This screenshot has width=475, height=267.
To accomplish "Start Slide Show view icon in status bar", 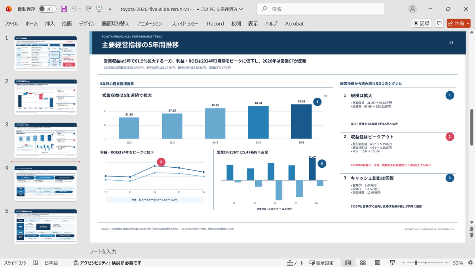I will click(x=392, y=263).
